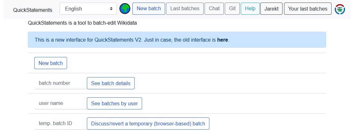Open Your last batches
Screen dimensions: 354x136
[x=308, y=9]
